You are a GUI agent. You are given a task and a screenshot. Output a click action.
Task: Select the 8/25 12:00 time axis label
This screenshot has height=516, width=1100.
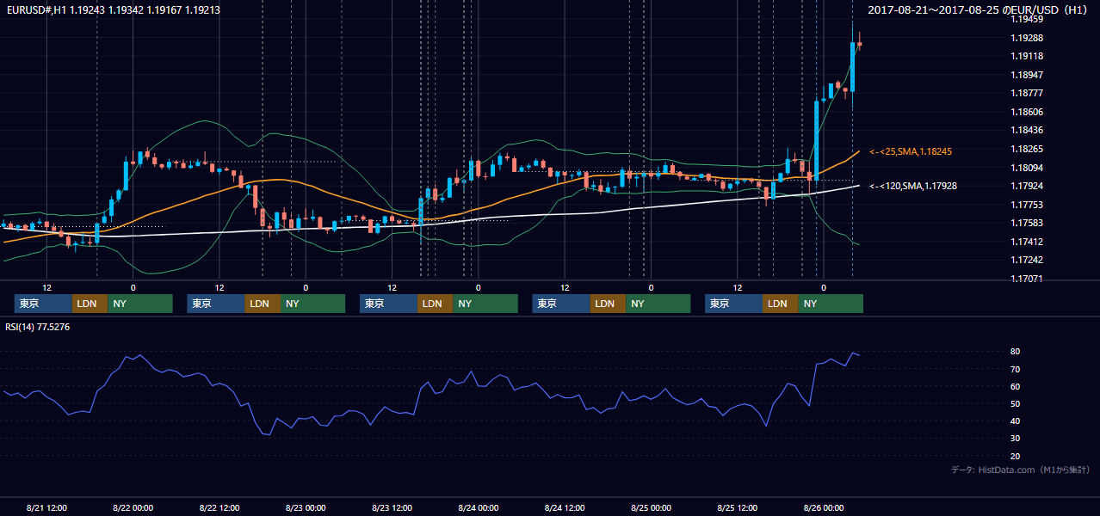click(738, 507)
